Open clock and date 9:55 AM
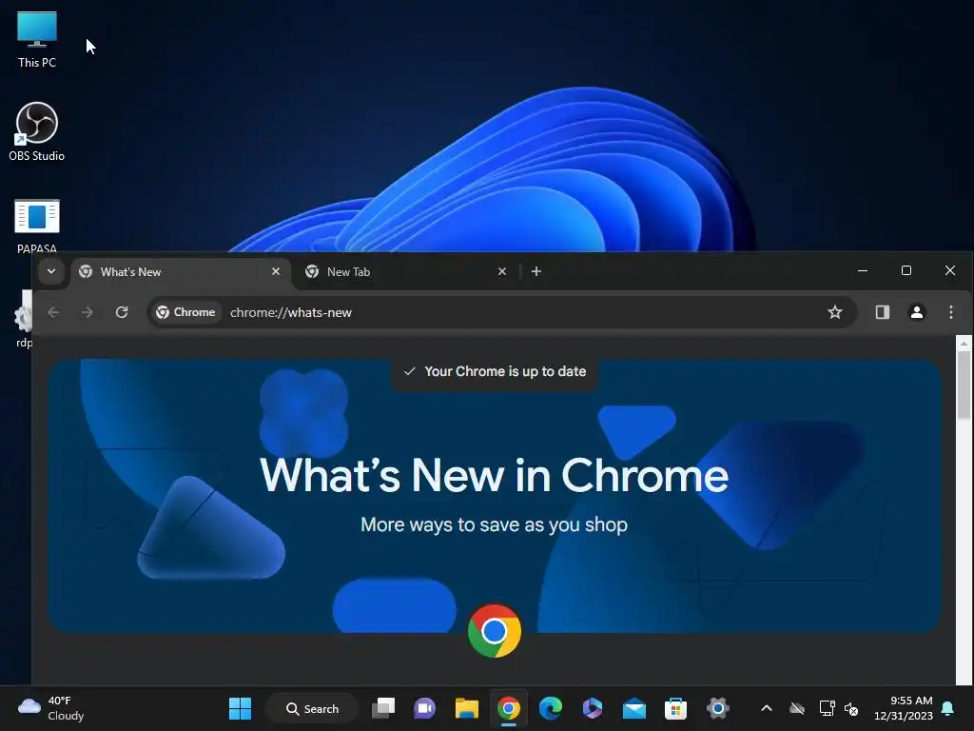The width and height of the screenshot is (974, 731). [904, 708]
